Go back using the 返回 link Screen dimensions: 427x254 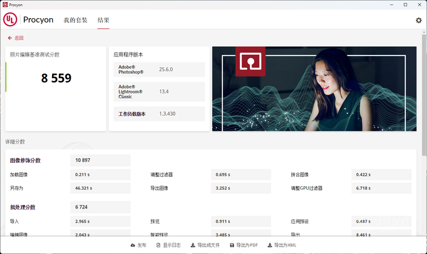coord(16,38)
